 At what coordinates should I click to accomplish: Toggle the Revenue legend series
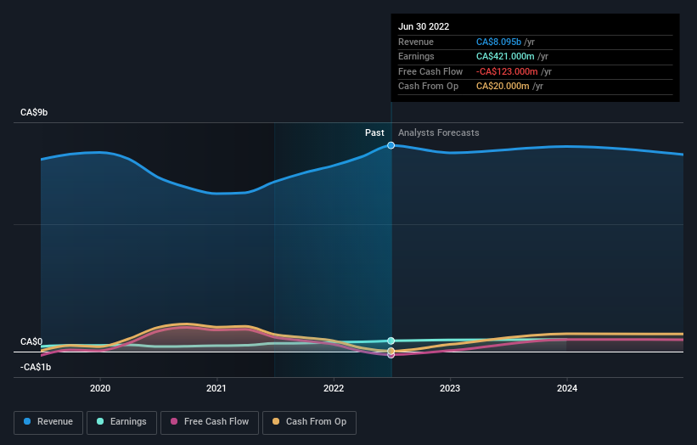[48, 422]
